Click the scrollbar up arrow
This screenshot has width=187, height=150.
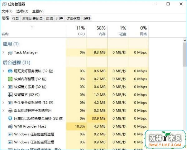point(185,41)
